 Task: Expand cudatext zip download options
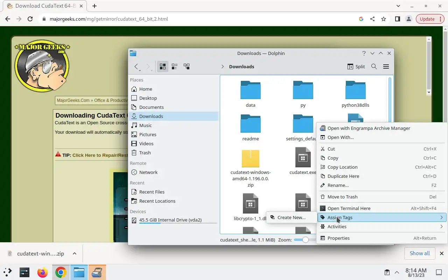(x=75, y=253)
